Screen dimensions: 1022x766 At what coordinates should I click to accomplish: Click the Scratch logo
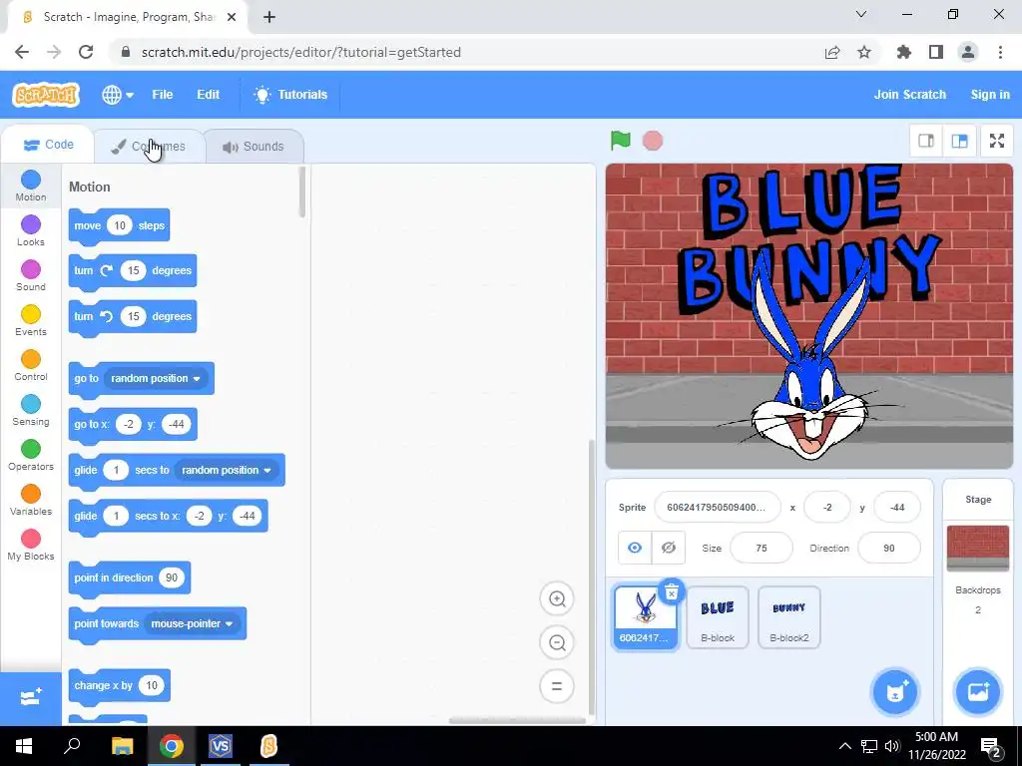[46, 95]
